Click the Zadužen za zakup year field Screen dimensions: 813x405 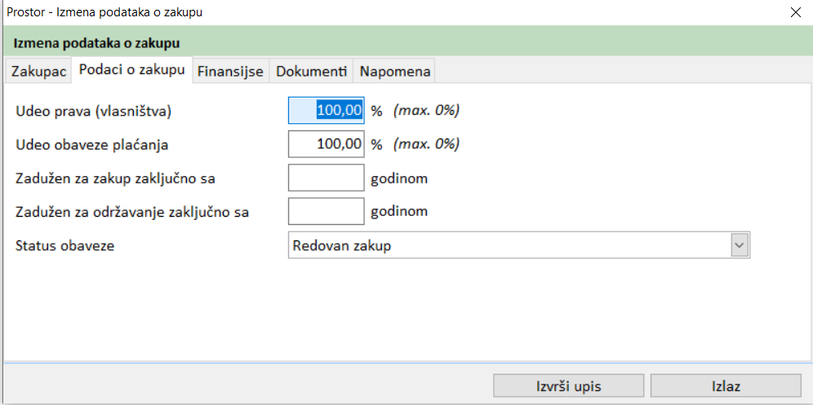coord(327,178)
